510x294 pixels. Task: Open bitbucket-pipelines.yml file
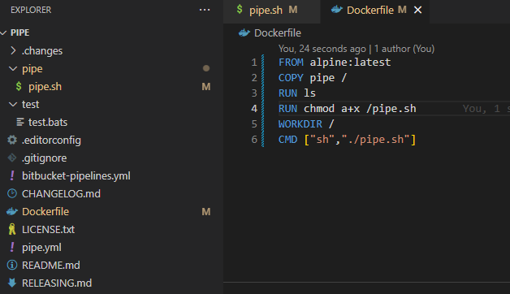point(76,176)
